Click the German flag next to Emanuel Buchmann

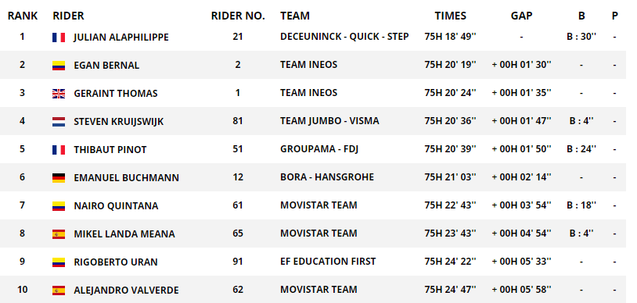(59, 178)
